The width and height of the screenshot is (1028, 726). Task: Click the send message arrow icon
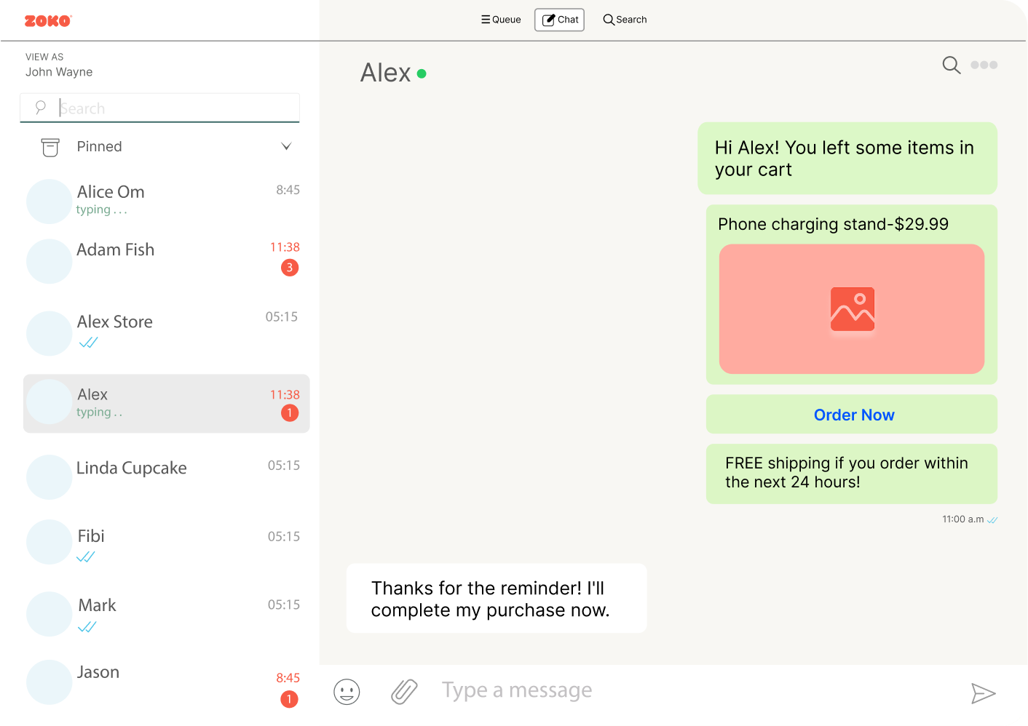(x=983, y=693)
